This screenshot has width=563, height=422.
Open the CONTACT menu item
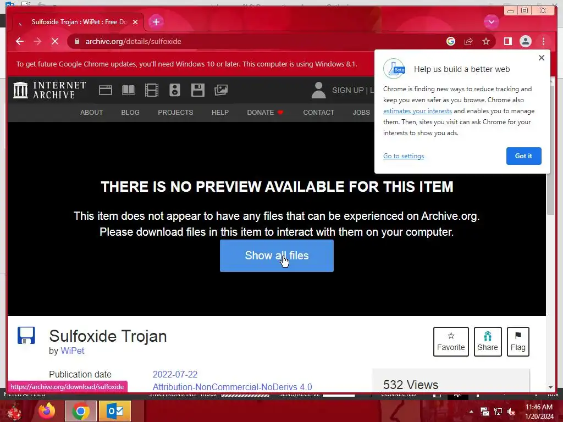tap(319, 112)
